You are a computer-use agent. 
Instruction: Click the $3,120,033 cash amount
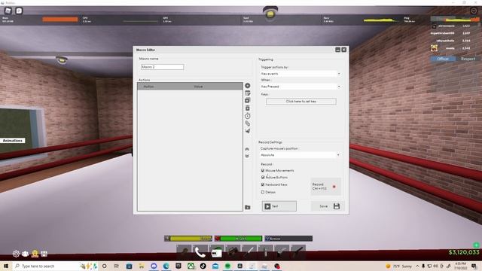464,252
